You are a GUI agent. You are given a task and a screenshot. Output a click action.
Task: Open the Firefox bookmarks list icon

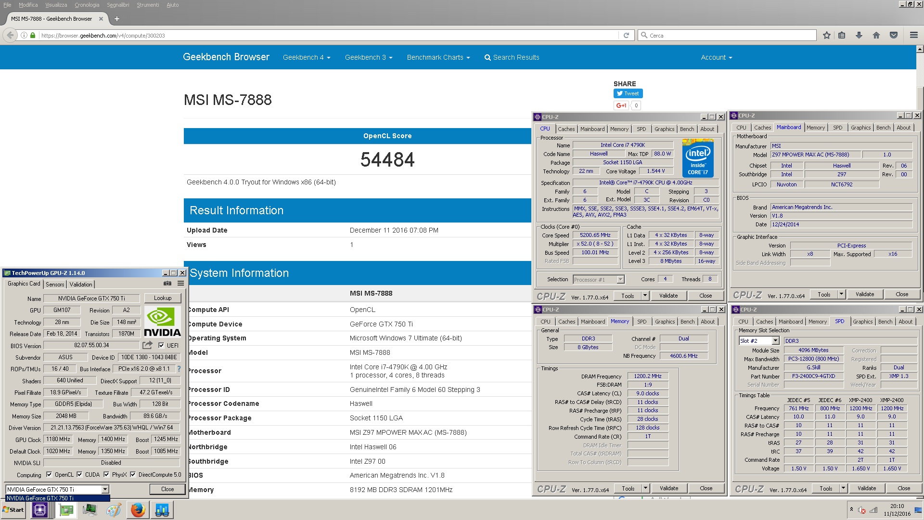pyautogui.click(x=842, y=35)
